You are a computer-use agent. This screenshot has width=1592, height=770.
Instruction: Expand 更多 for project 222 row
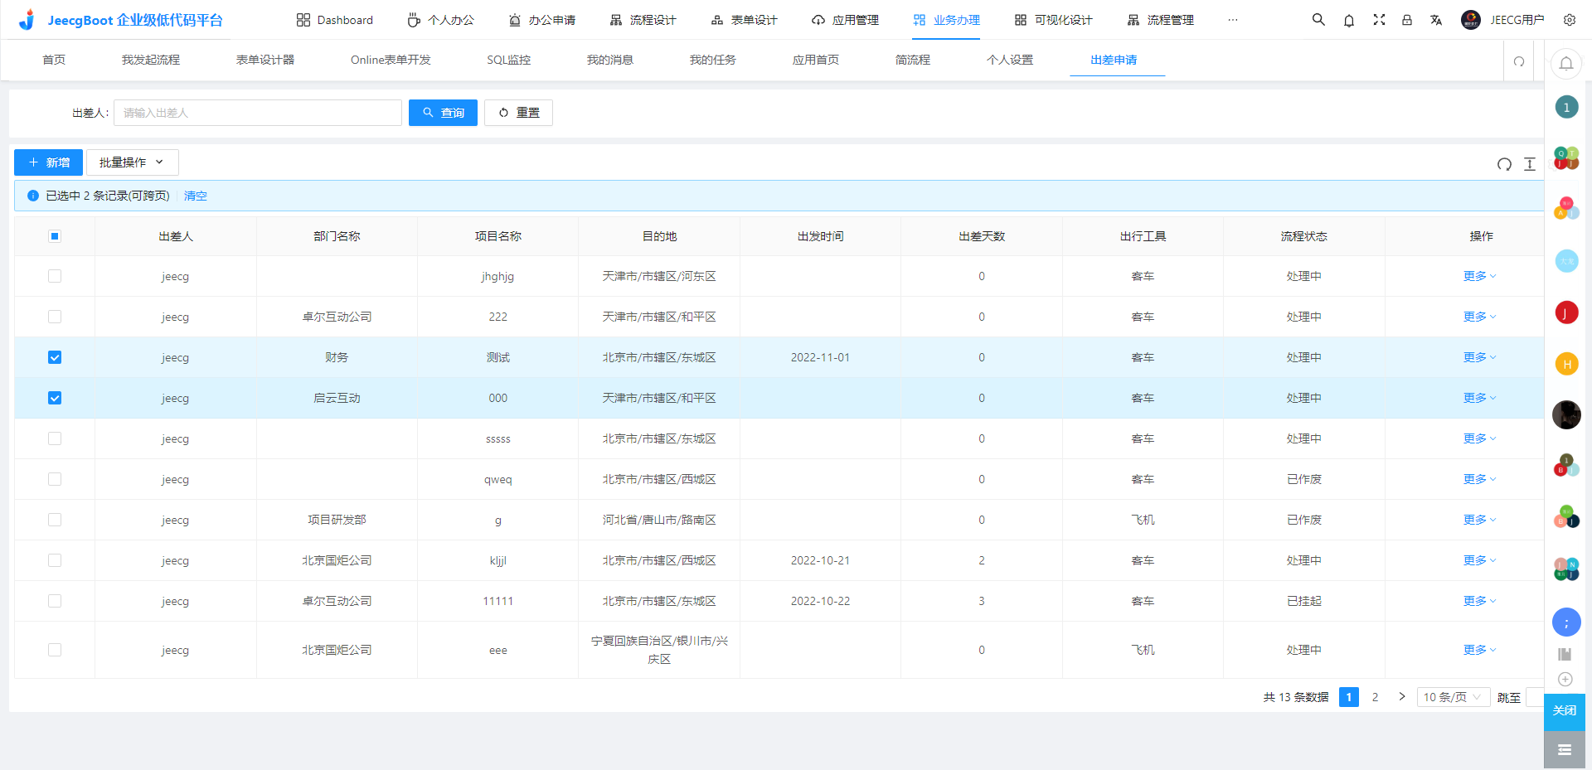click(x=1480, y=317)
